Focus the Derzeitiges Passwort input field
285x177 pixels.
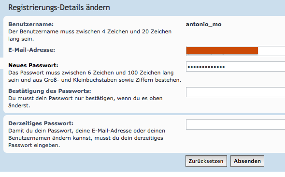[236, 125]
